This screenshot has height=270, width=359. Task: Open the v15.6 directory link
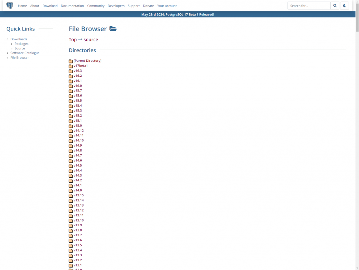tap(77, 95)
